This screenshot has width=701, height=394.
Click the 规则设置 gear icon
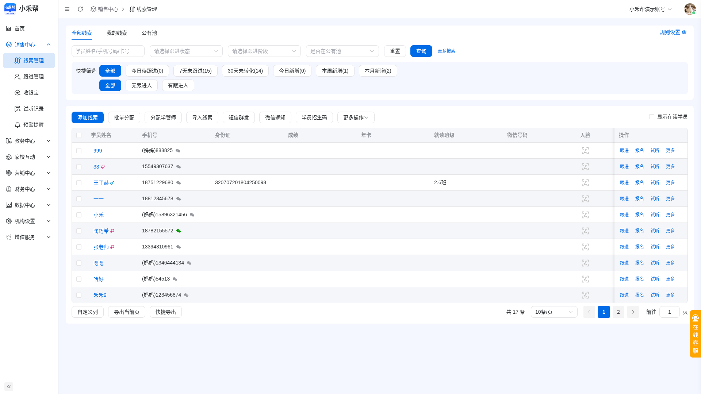click(x=684, y=32)
